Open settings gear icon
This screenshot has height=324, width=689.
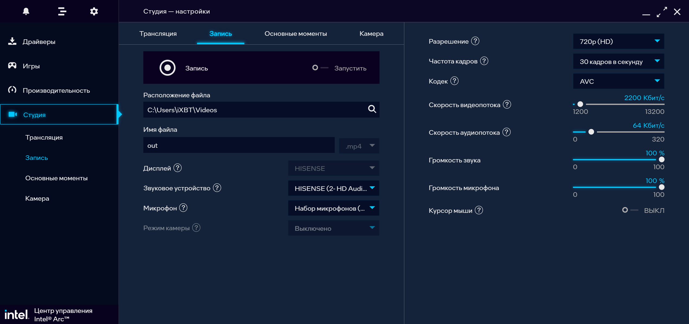click(94, 11)
